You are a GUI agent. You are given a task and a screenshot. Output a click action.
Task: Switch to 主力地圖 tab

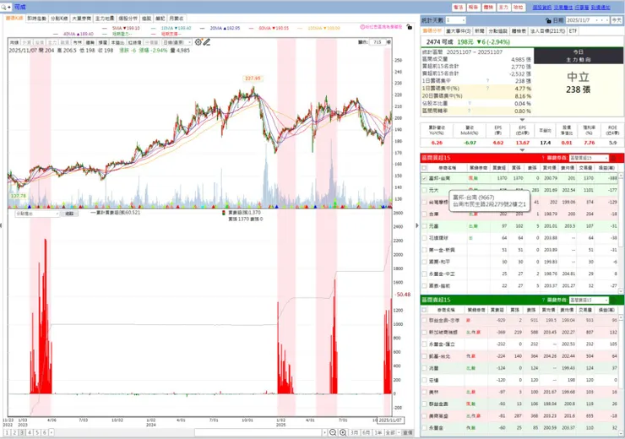[x=105, y=19]
